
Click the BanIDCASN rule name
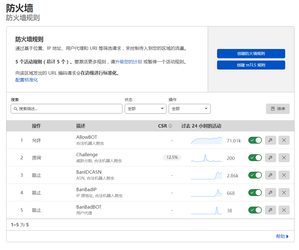click(x=89, y=172)
